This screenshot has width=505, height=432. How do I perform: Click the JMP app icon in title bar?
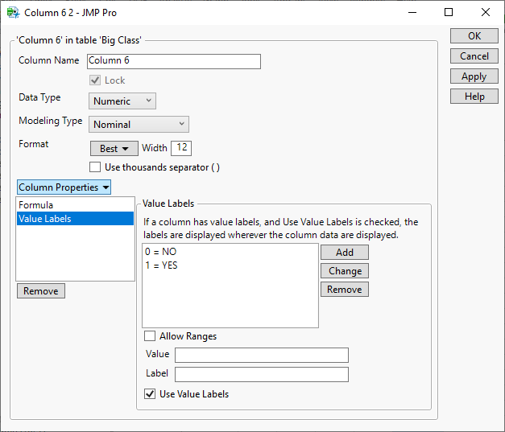pyautogui.click(x=14, y=12)
